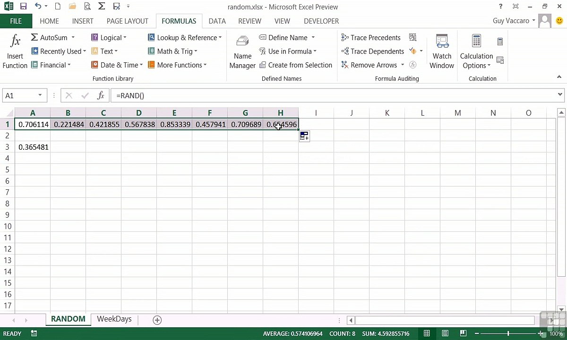This screenshot has width=567, height=340.
Task: Click the New workbook icon in Quick Access Toolbar
Action: point(58,7)
